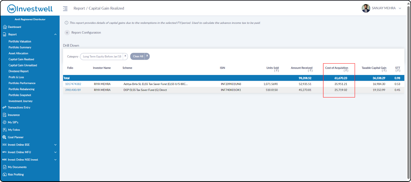Click the Investwell logo
Screen dimensions: 411x182
click(x=30, y=9)
